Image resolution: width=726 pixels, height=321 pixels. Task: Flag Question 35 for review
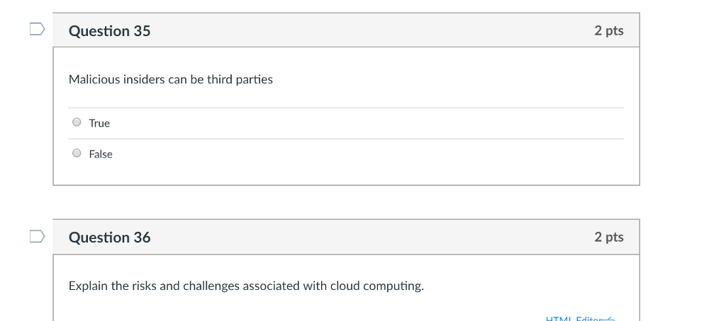pos(37,29)
